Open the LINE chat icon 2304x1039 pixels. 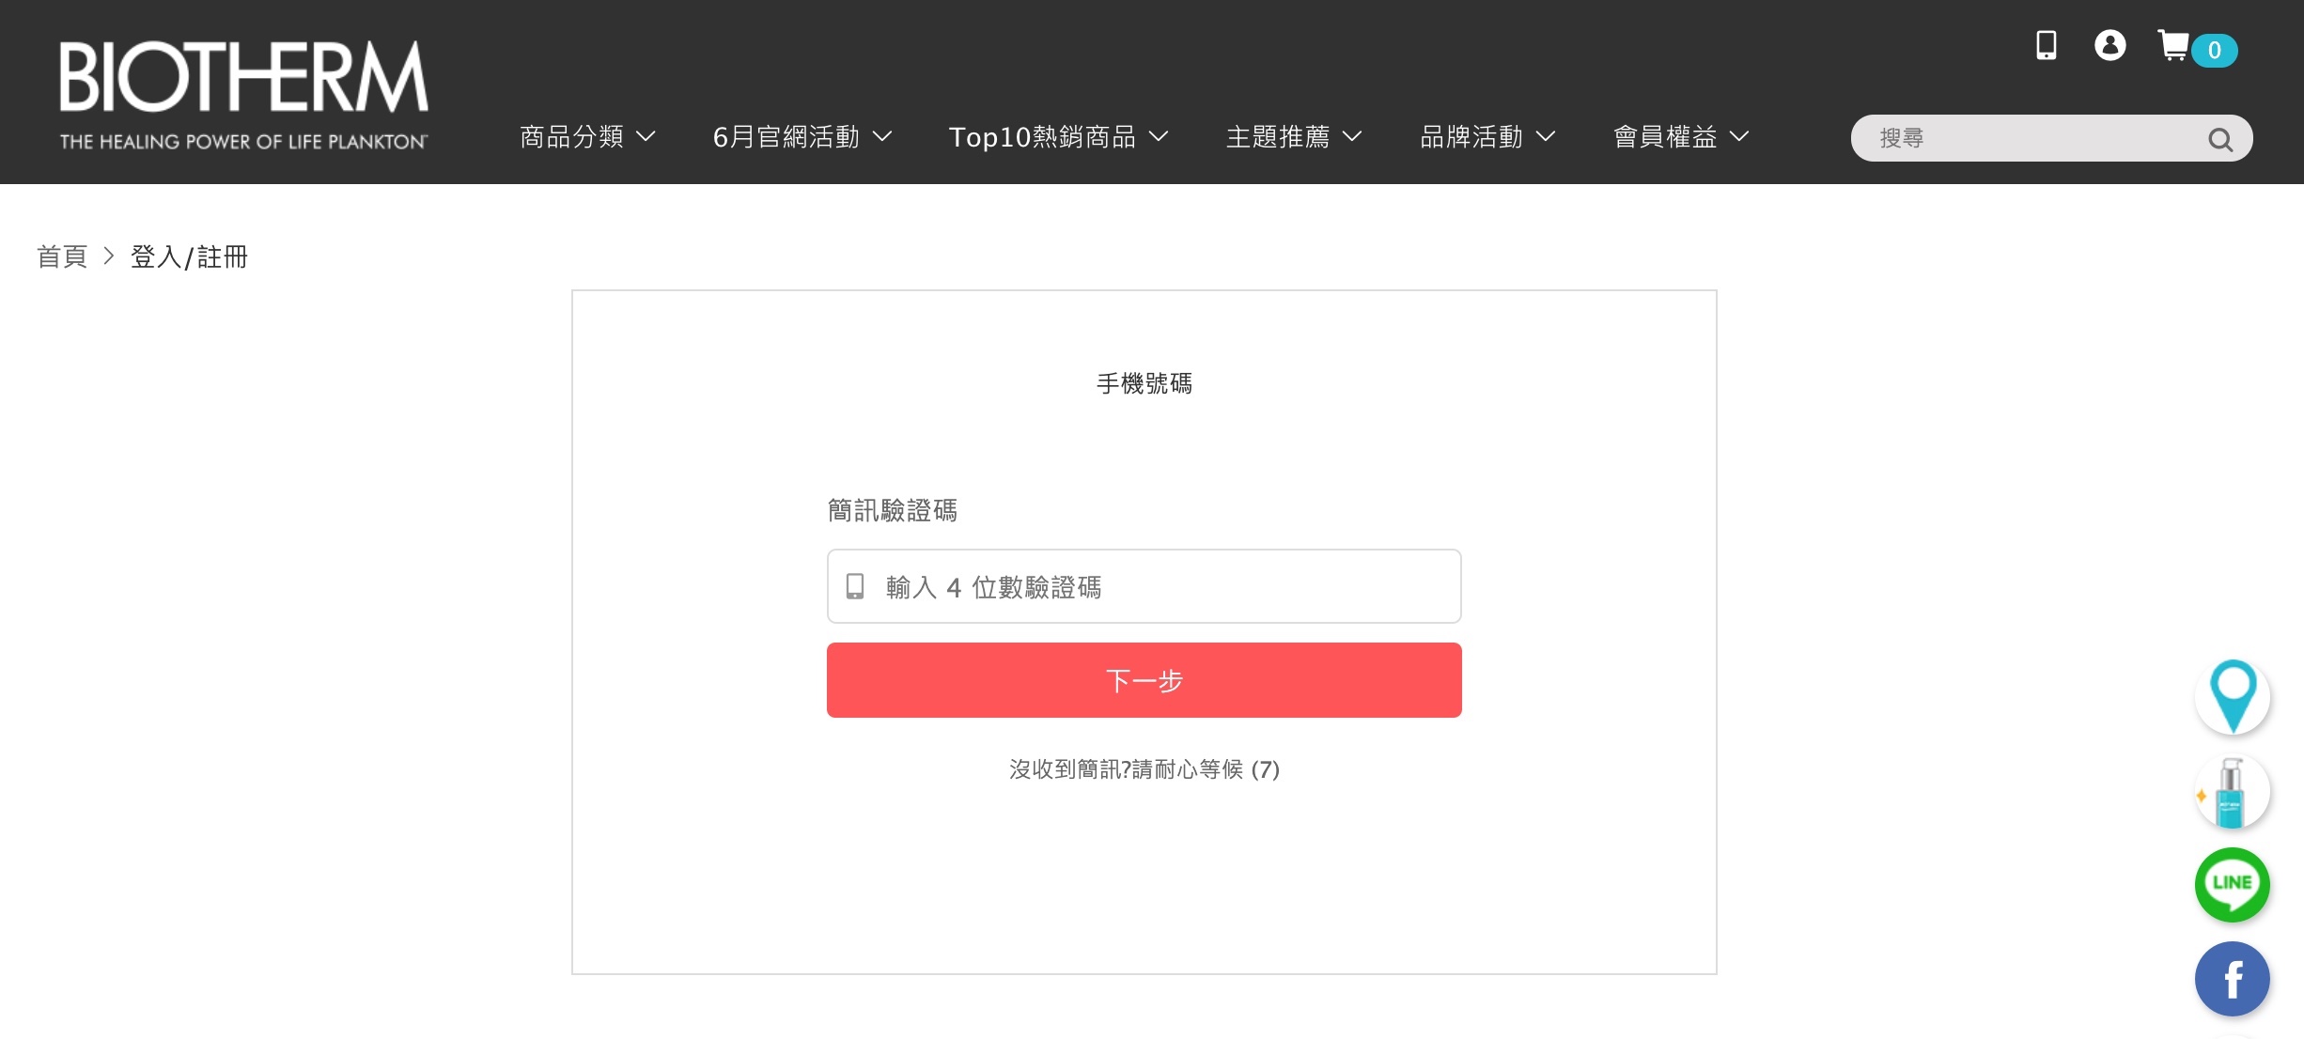(x=2232, y=884)
